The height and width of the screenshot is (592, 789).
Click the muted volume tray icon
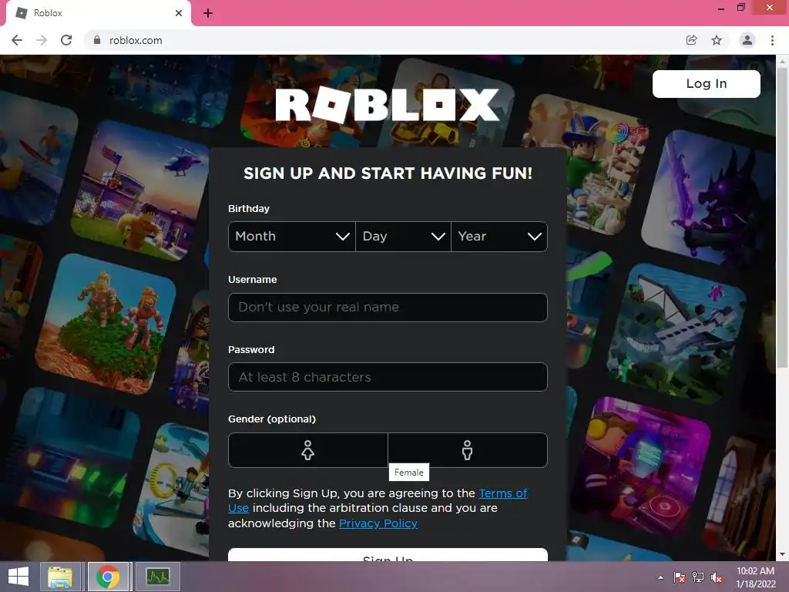[x=717, y=577]
